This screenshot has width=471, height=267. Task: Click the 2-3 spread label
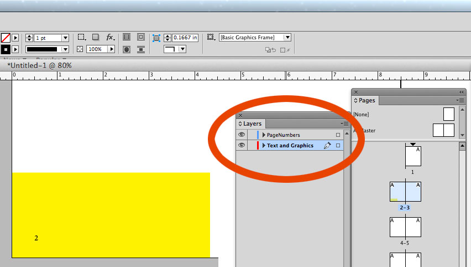click(405, 208)
